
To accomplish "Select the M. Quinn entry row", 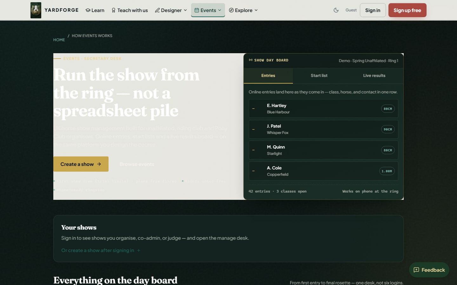I will (323, 150).
